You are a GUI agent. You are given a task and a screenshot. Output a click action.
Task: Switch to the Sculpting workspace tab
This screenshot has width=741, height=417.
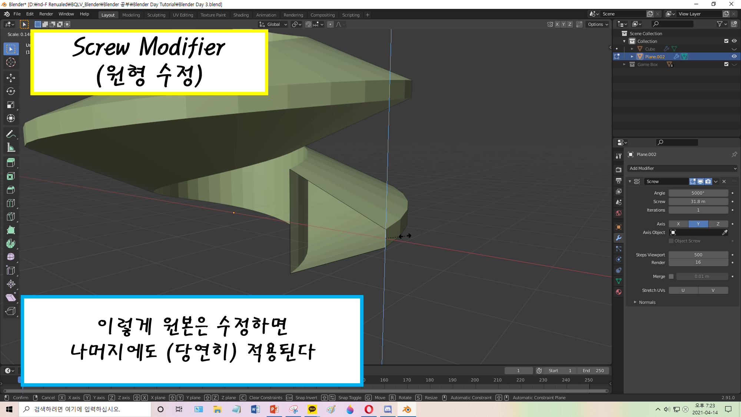156,15
